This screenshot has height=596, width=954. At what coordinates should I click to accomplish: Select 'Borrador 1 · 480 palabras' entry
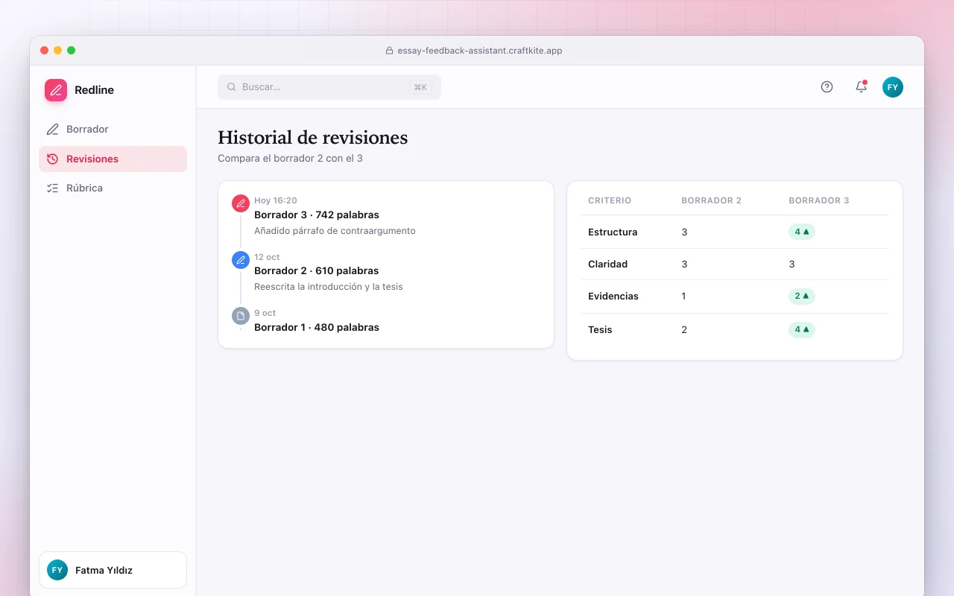pos(317,328)
